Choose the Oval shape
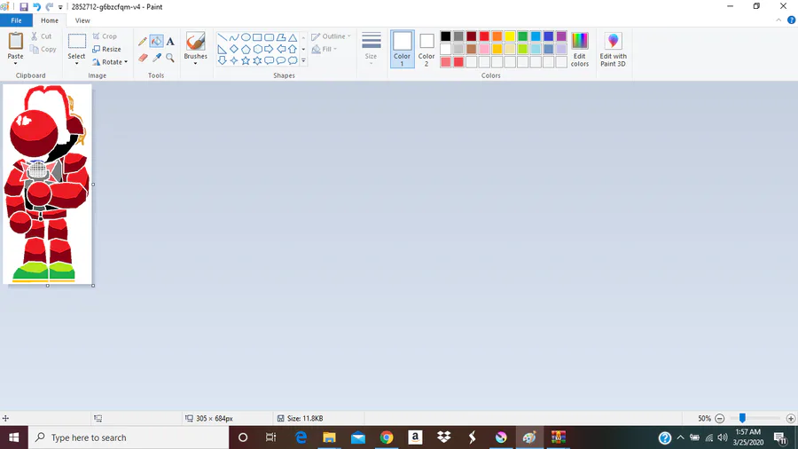Screen dimensions: 798x449 point(246,37)
